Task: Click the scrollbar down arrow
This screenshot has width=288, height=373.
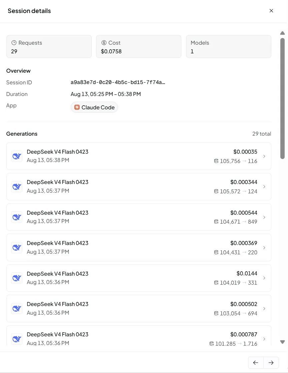Action: pos(283,342)
